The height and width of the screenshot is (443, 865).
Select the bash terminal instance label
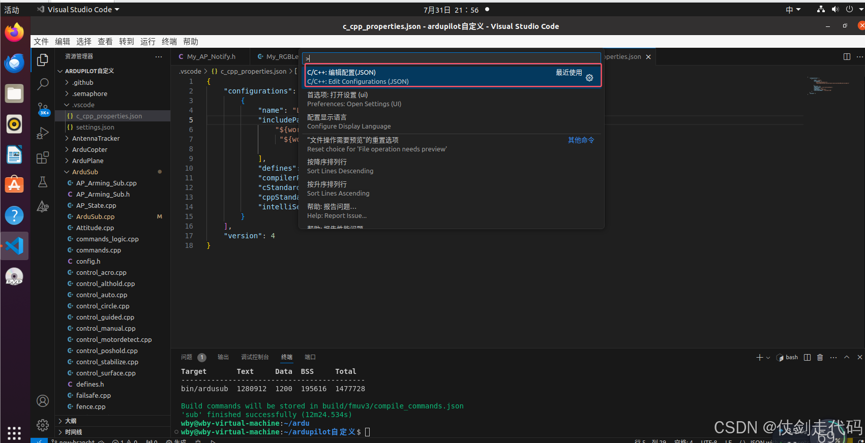(787, 357)
